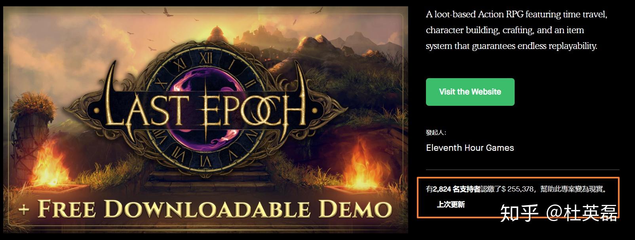Click the XII numeral on the clock
Image resolution: width=635 pixels, height=240 pixels.
pyautogui.click(x=205, y=59)
